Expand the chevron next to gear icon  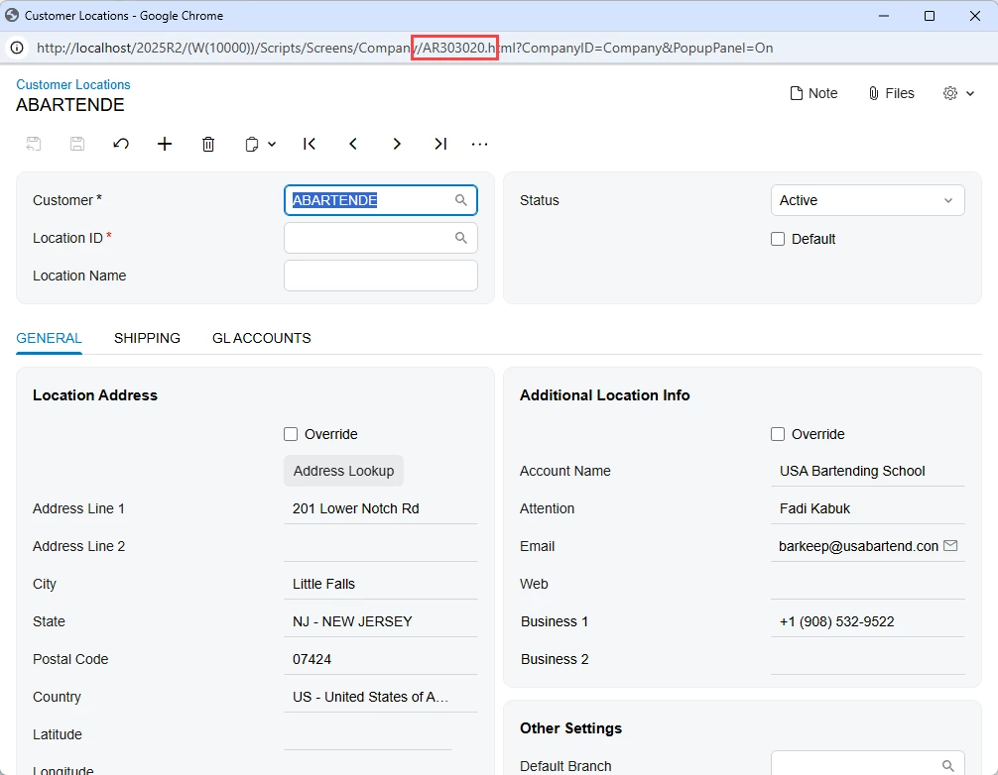(x=970, y=93)
